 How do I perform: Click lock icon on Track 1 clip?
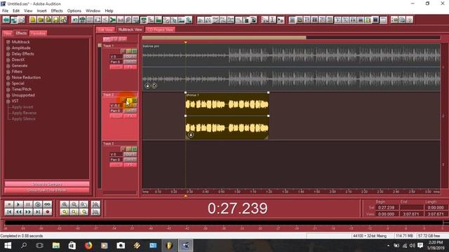tap(147, 85)
